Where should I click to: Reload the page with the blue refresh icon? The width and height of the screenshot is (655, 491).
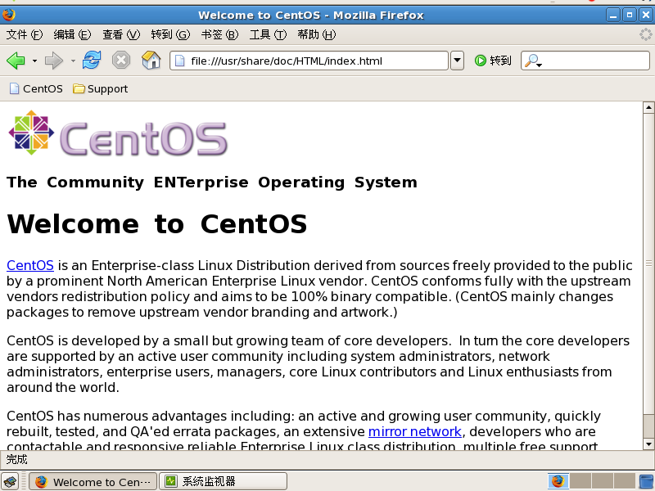pyautogui.click(x=92, y=61)
